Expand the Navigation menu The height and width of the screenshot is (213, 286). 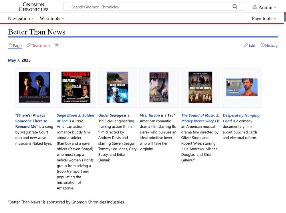coord(21,18)
